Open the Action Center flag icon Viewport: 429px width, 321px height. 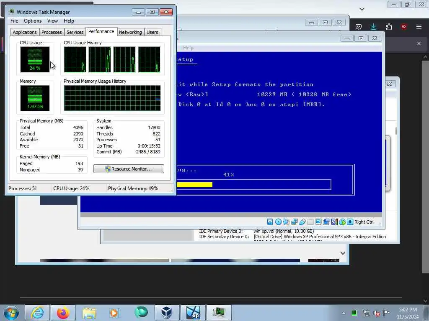[x=386, y=313]
